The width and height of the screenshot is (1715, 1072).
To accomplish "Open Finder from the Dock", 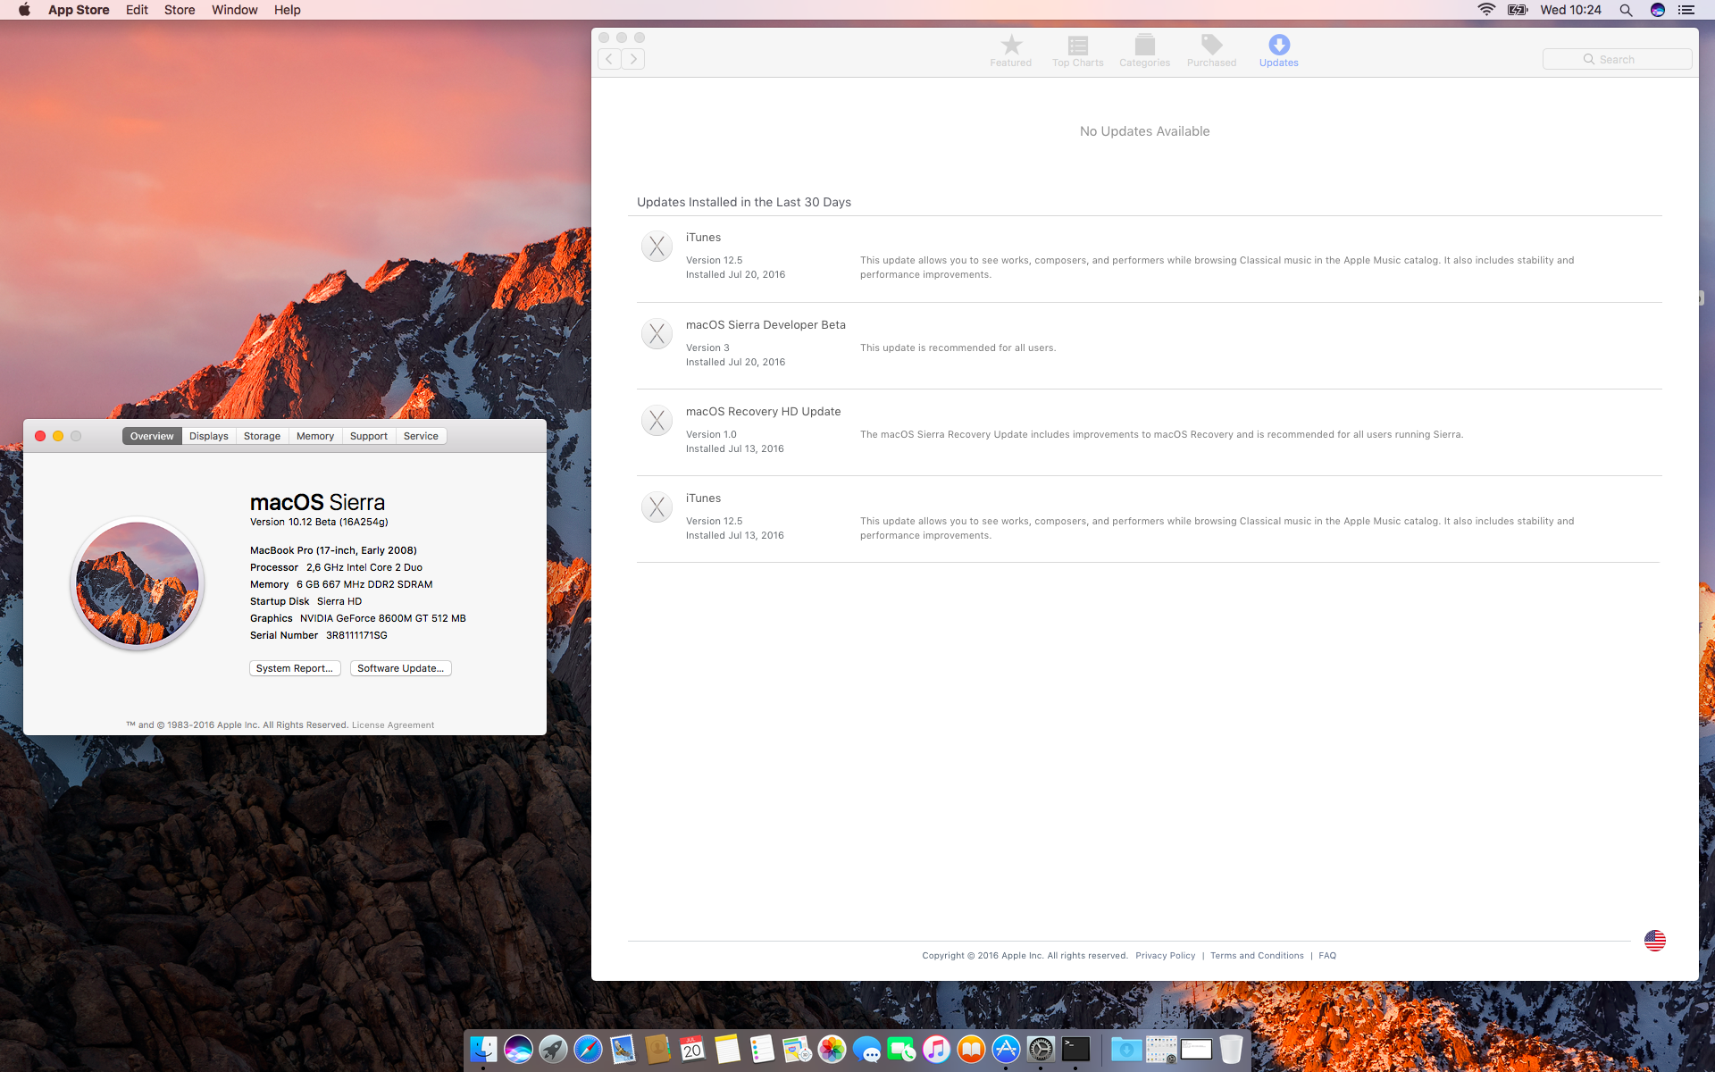I will (x=483, y=1049).
